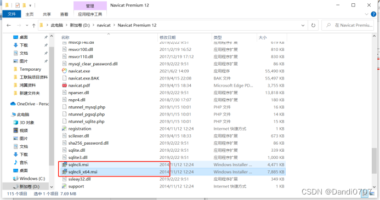This screenshot has height=200, width=380.
Task: Select the navicat.exe application icon
Action: coord(64,71)
